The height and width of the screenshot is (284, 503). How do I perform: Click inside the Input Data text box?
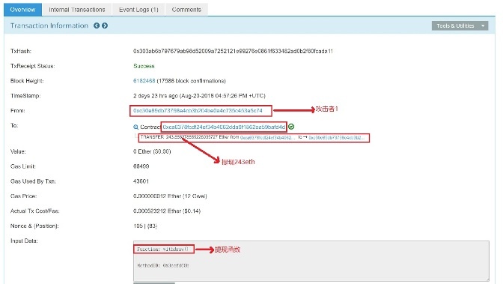(311, 261)
